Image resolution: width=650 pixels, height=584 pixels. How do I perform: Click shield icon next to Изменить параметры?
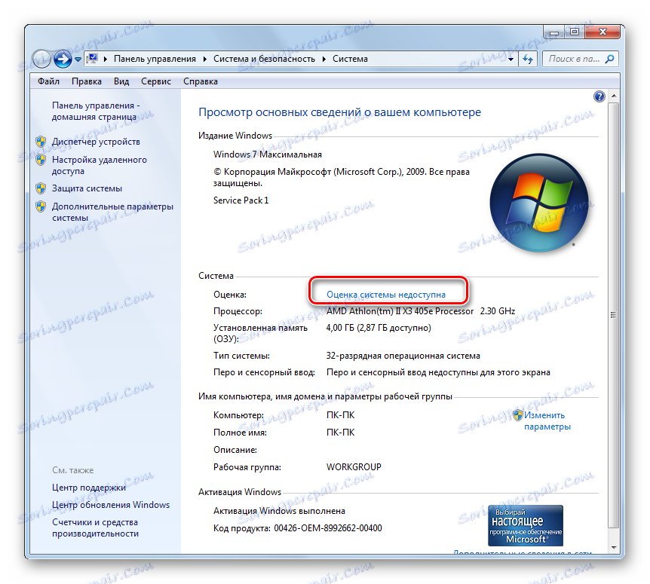[518, 415]
